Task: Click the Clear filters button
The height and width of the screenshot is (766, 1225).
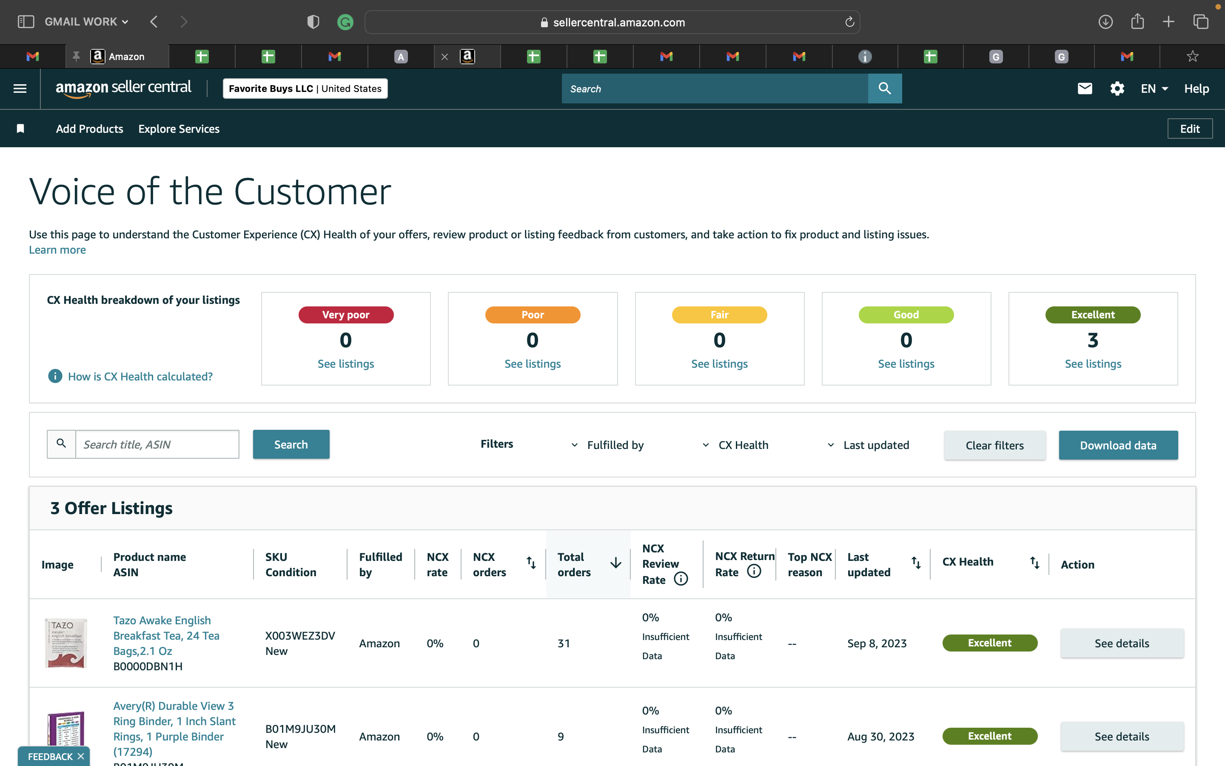Action: tap(995, 445)
